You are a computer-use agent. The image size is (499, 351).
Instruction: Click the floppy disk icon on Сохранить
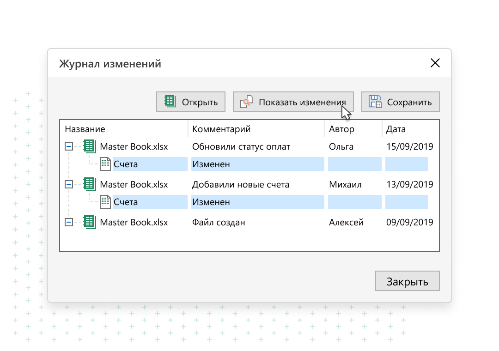tap(375, 102)
